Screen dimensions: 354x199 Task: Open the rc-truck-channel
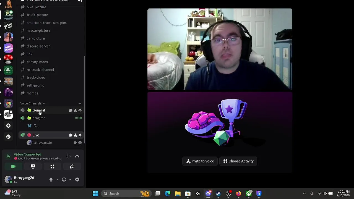(x=40, y=70)
